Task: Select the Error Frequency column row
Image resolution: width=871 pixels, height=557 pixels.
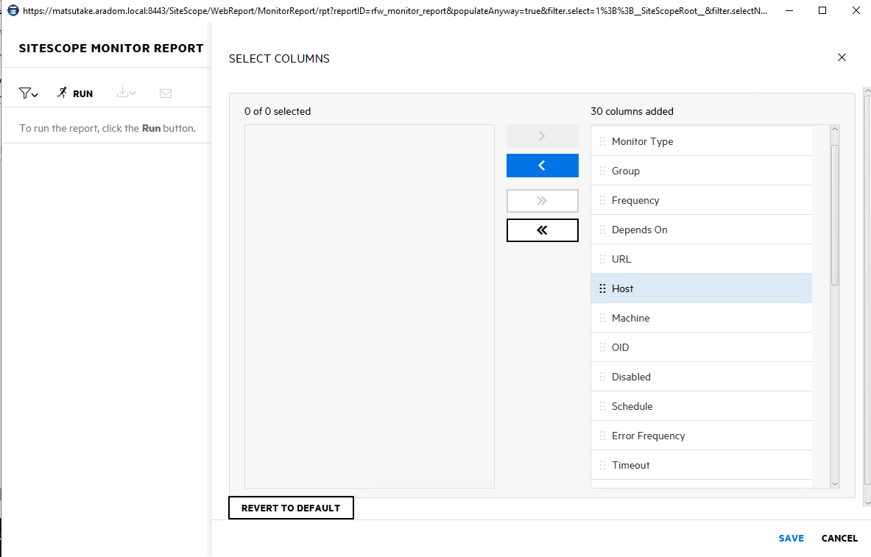Action: [702, 436]
